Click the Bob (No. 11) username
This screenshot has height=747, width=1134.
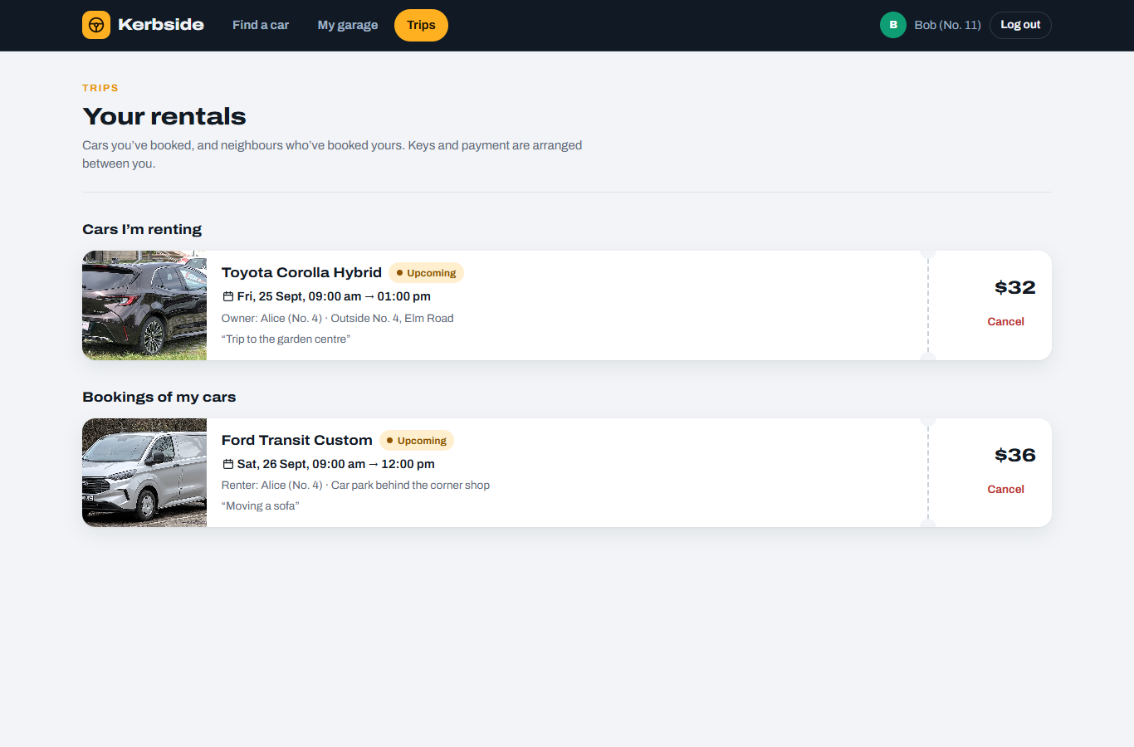coord(947,25)
